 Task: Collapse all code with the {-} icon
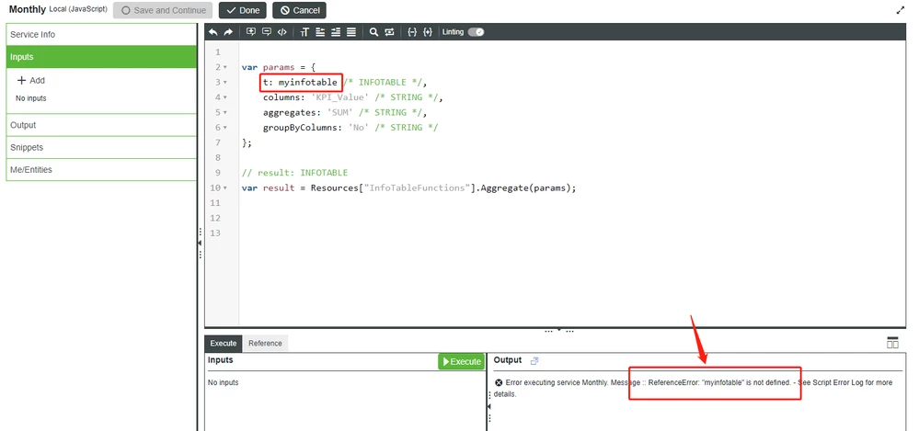click(412, 32)
